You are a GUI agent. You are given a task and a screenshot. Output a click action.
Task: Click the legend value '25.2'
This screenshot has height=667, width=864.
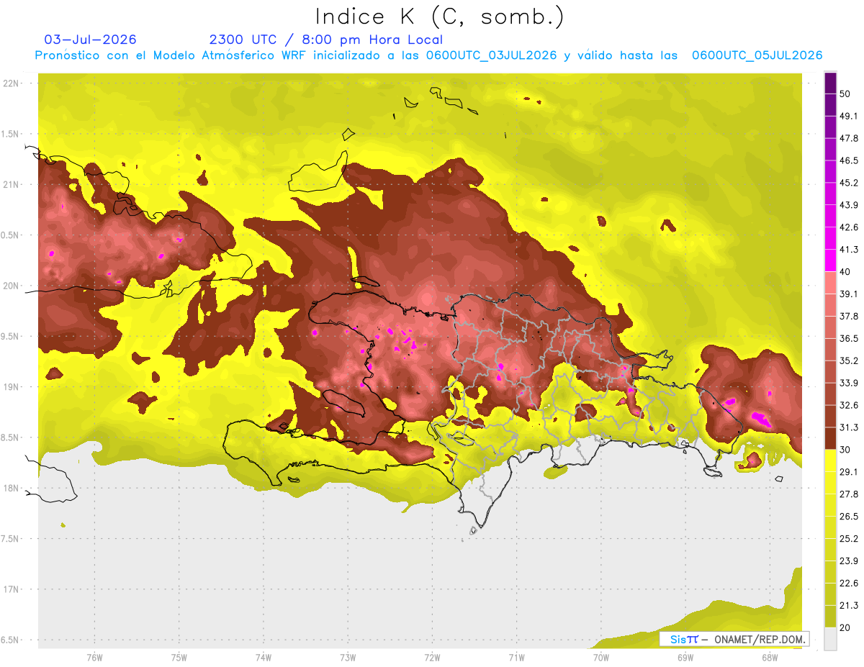tap(849, 538)
